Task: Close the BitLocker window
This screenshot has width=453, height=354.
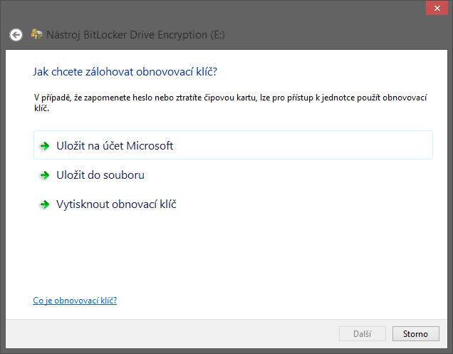Action: (437, 8)
